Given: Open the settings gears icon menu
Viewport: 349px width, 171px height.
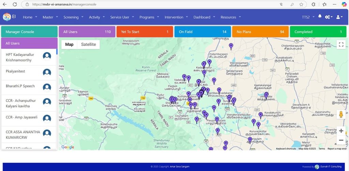Looking at the screenshot, I should click(x=328, y=17).
